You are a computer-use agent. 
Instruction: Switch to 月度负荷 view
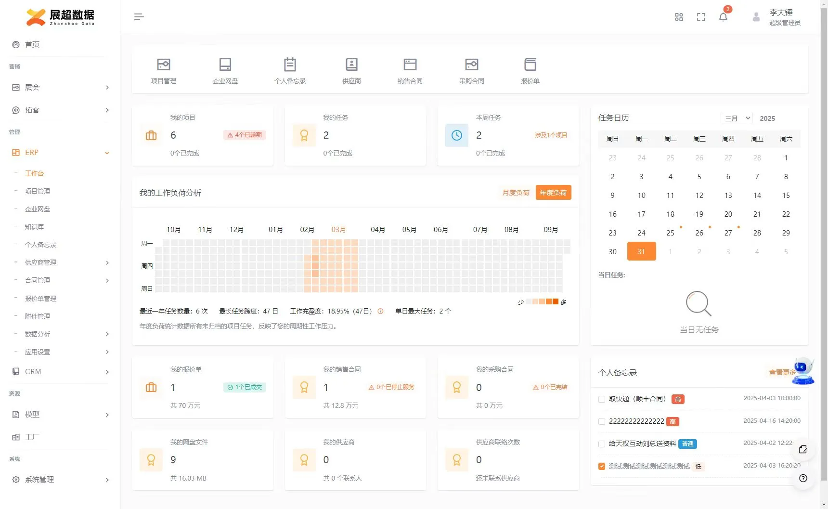[516, 193]
